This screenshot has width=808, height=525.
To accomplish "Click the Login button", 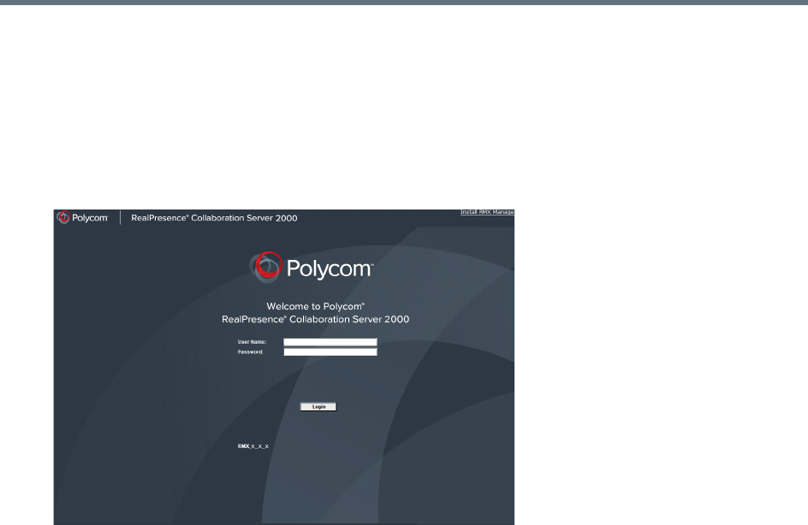I will coord(318,407).
